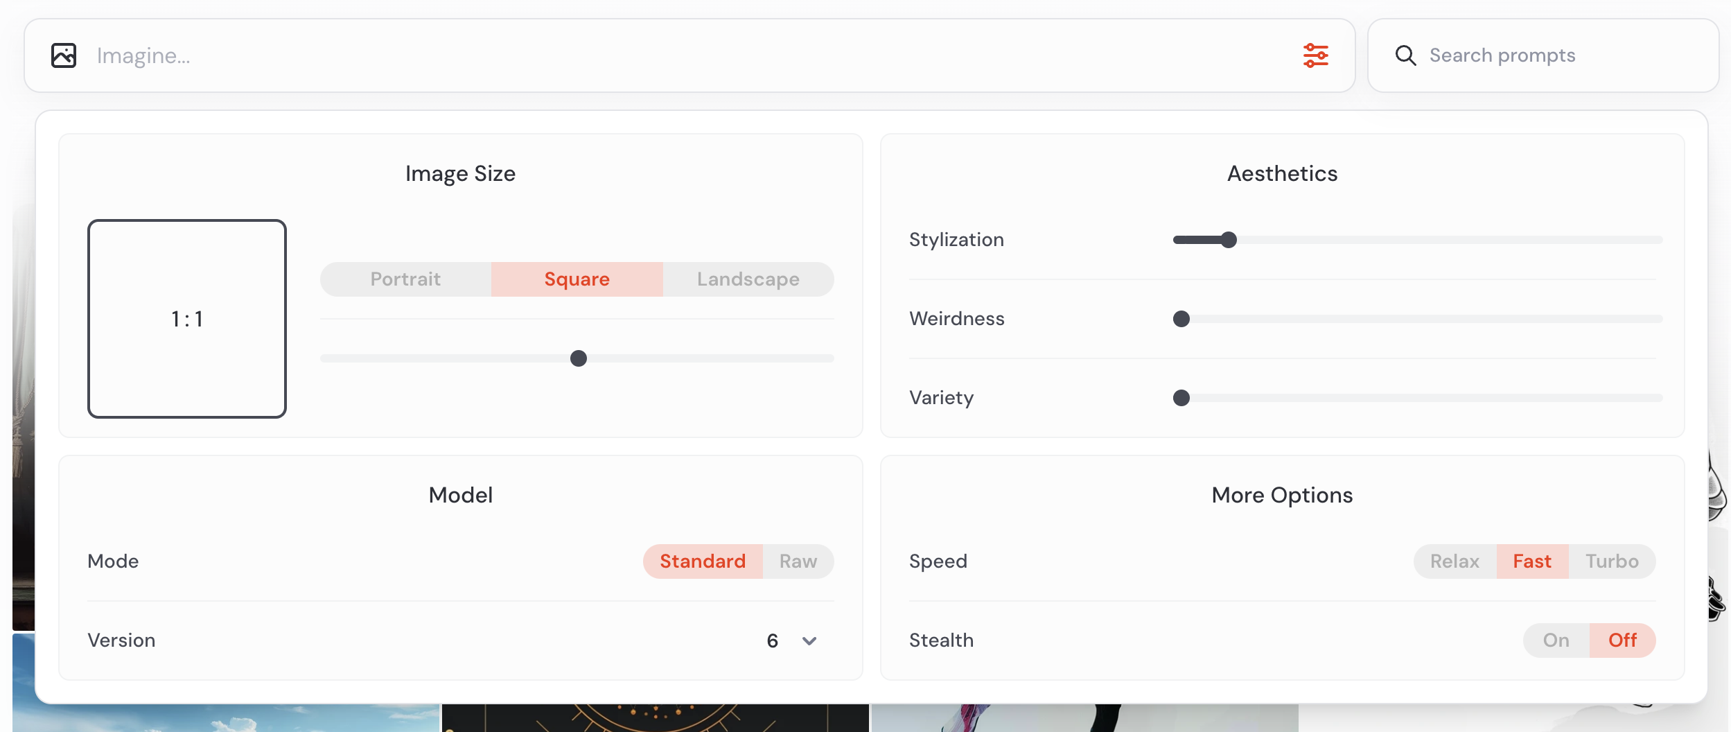Viewport: 1731px width, 732px height.
Task: Select the Portrait image size tab
Action: tap(405, 279)
